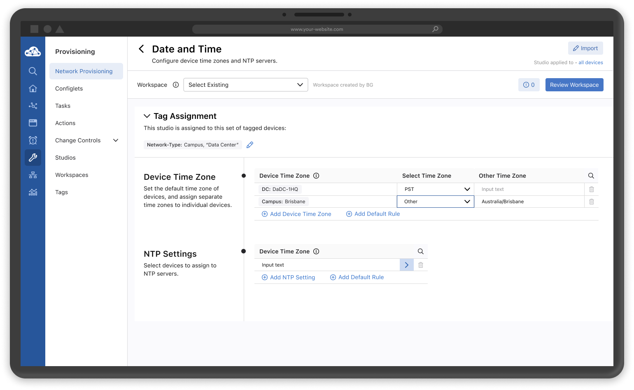The width and height of the screenshot is (634, 390).
Task: Click the NTP Input text field
Action: click(x=327, y=265)
